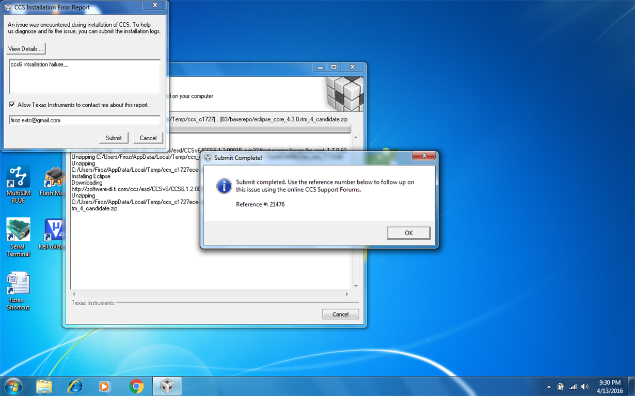Launch Internet Explorer from taskbar

click(x=75, y=386)
